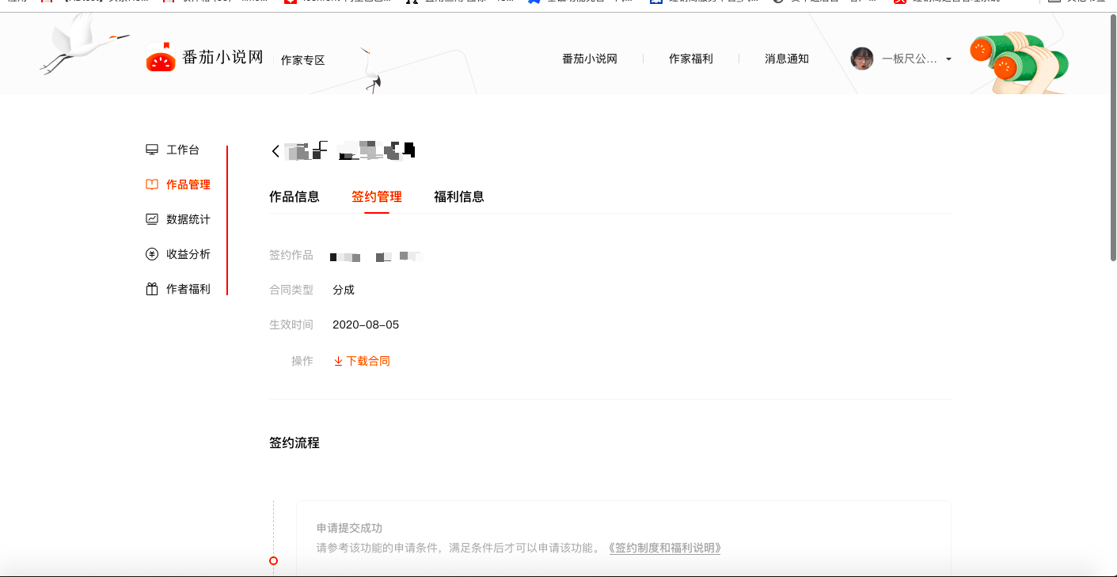Switch to the 福利信息 tab
Viewport: 1117px width, 577px height.
point(459,197)
